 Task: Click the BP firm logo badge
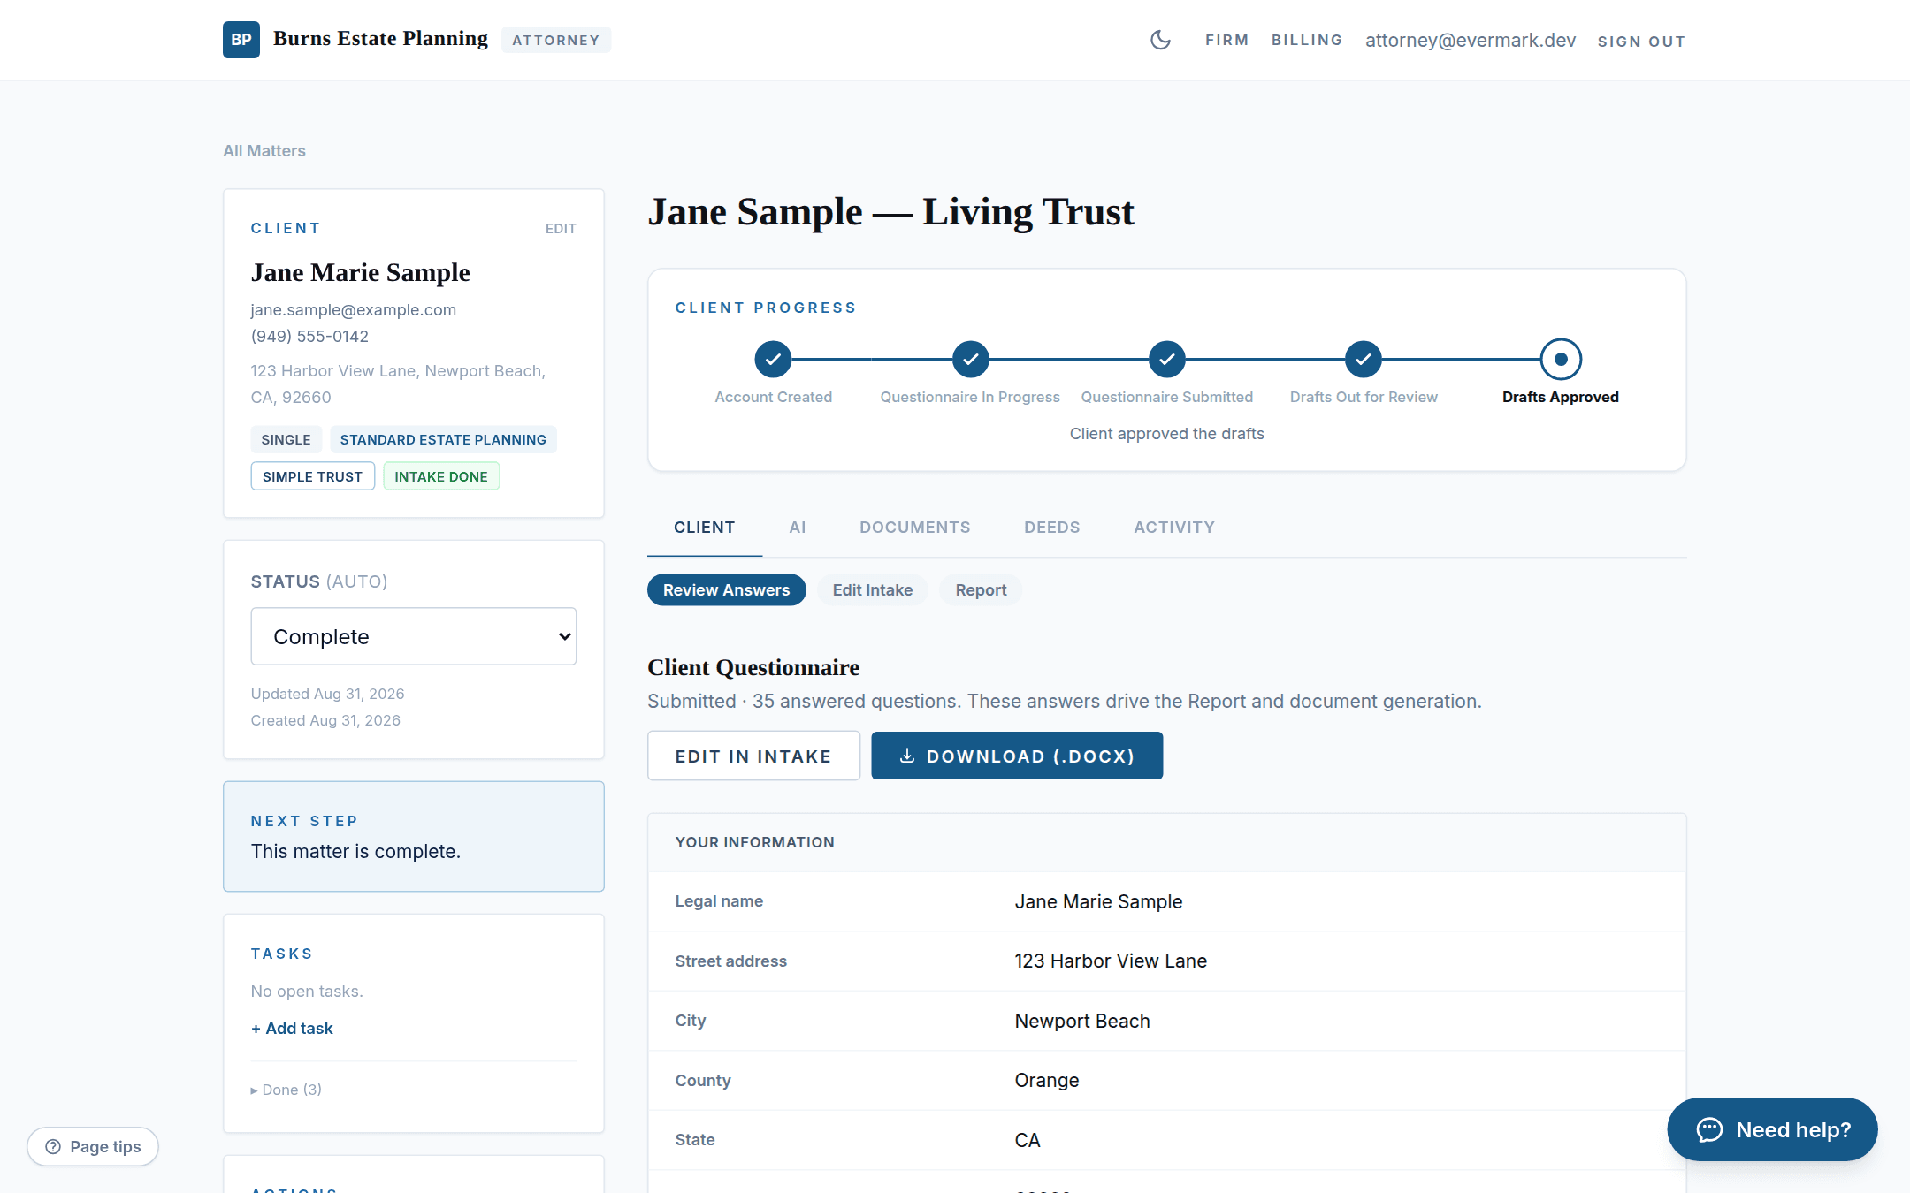point(241,40)
